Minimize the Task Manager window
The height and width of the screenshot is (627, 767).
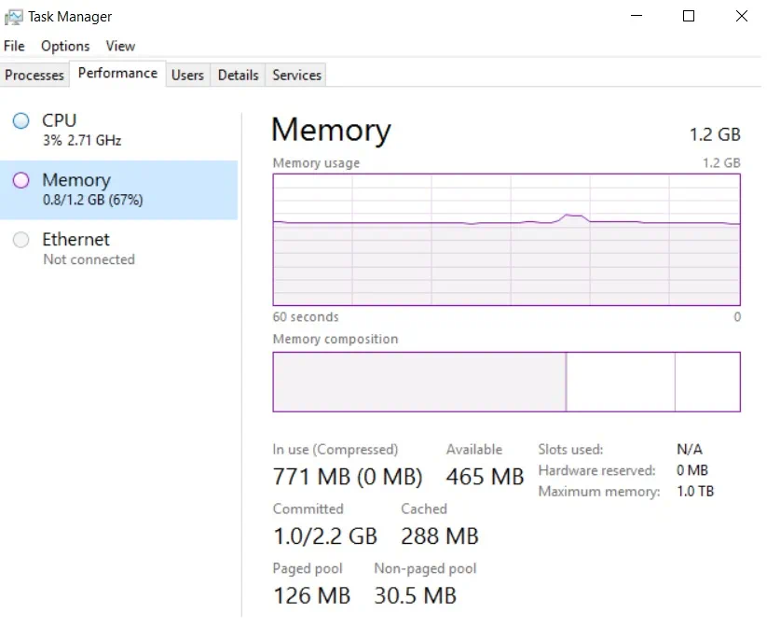pyautogui.click(x=637, y=16)
